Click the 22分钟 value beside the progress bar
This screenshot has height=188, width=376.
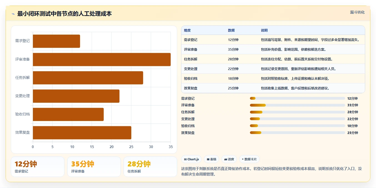pyautogui.click(x=353, y=119)
